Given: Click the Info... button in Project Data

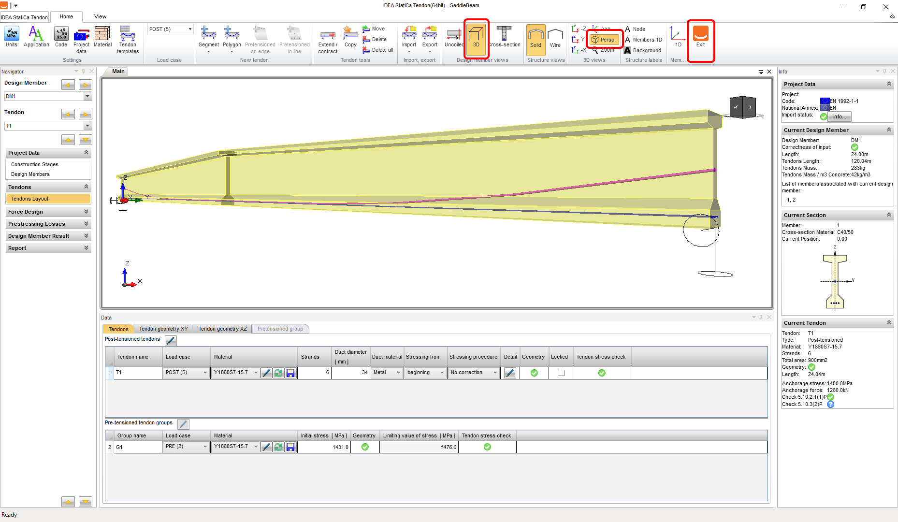Looking at the screenshot, I should [839, 116].
